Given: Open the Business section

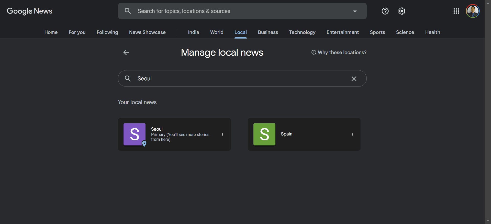Looking at the screenshot, I should (268, 32).
